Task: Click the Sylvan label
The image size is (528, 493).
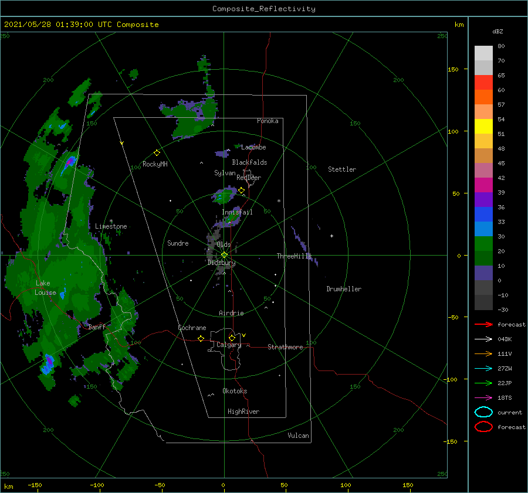Action: pos(225,173)
